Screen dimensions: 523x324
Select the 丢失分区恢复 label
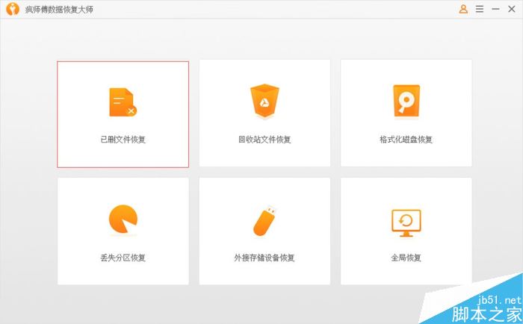tap(123, 258)
